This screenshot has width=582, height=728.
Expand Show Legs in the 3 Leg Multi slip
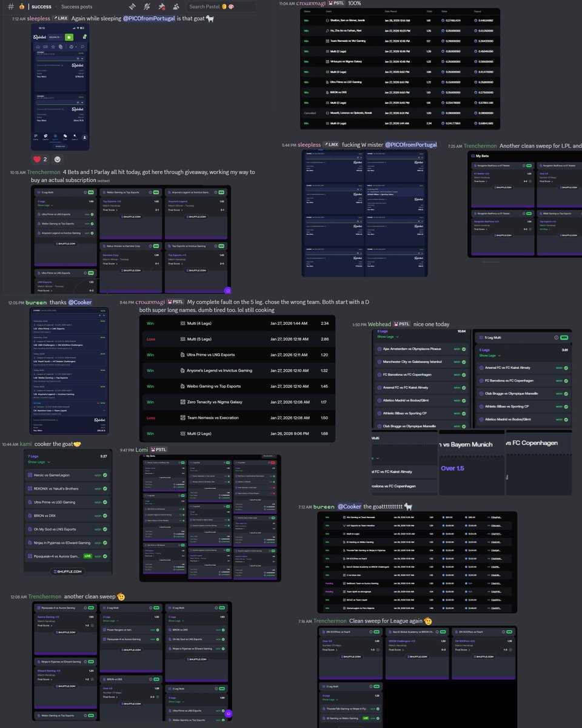pos(44,205)
